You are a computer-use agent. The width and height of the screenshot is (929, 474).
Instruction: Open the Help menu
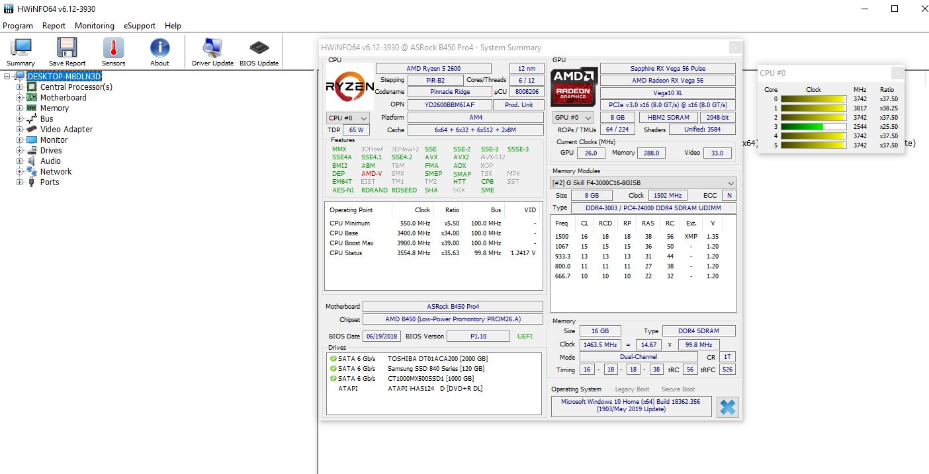coord(173,26)
